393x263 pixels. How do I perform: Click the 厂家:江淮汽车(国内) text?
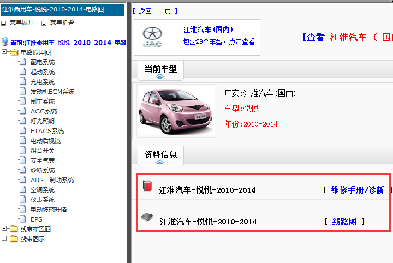[260, 94]
